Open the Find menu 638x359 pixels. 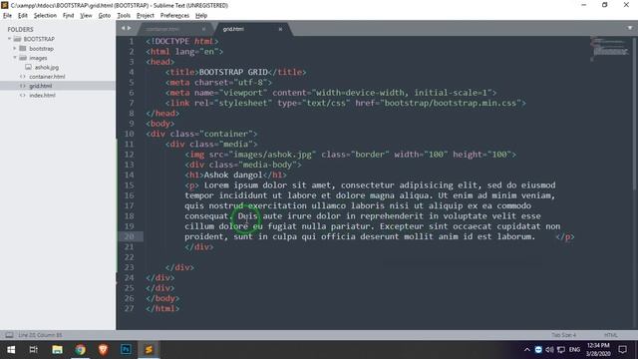[68, 16]
